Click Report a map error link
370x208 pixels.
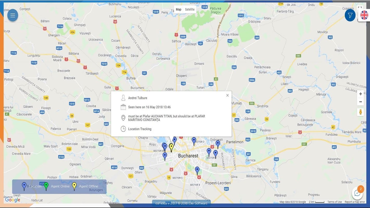click(355, 202)
